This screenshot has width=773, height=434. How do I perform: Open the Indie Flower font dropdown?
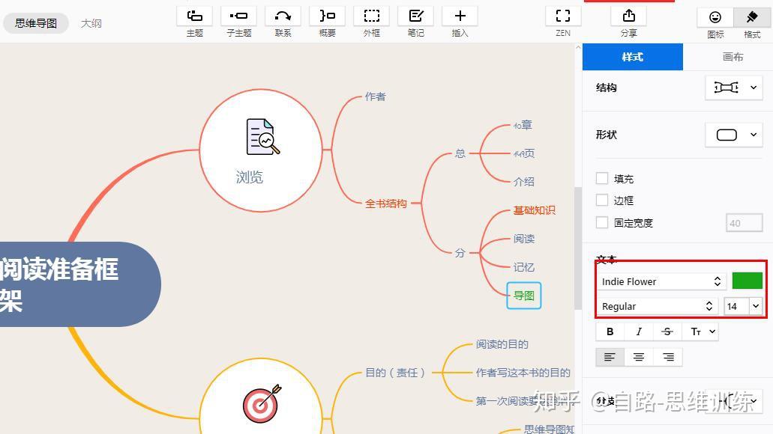tap(661, 281)
